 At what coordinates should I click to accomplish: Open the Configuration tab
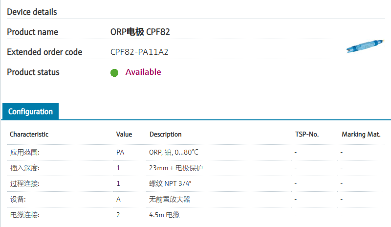coord(30,112)
